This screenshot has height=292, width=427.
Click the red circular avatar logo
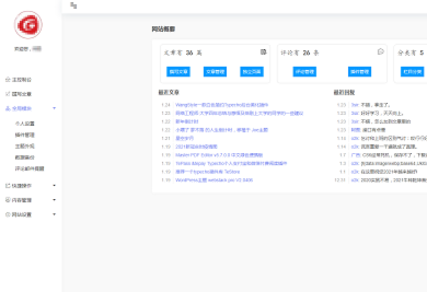(x=28, y=25)
